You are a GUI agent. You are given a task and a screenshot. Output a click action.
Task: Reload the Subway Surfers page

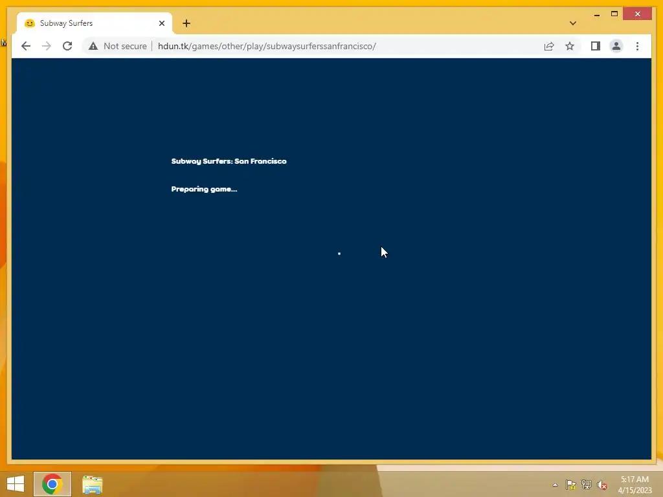coord(67,46)
